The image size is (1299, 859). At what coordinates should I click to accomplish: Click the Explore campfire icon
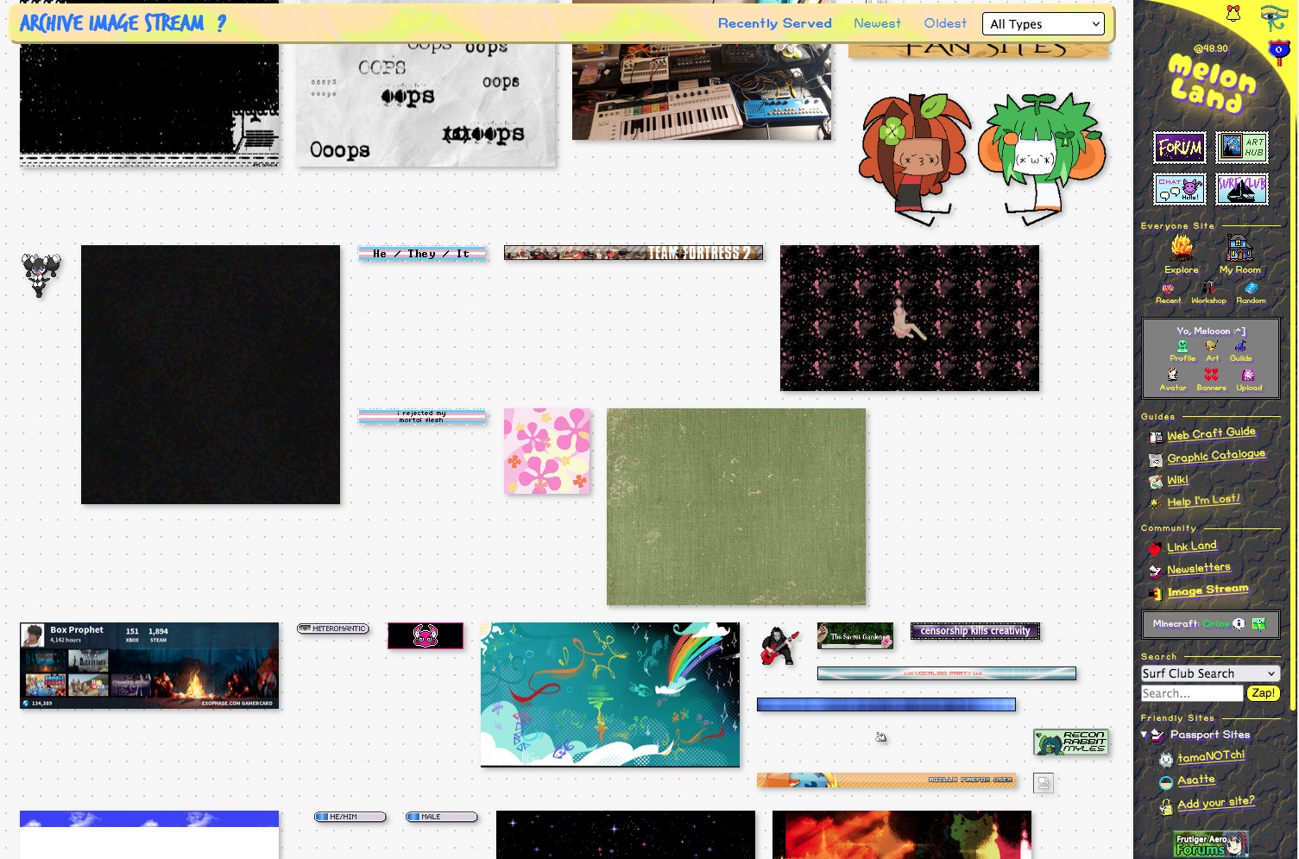1182,249
